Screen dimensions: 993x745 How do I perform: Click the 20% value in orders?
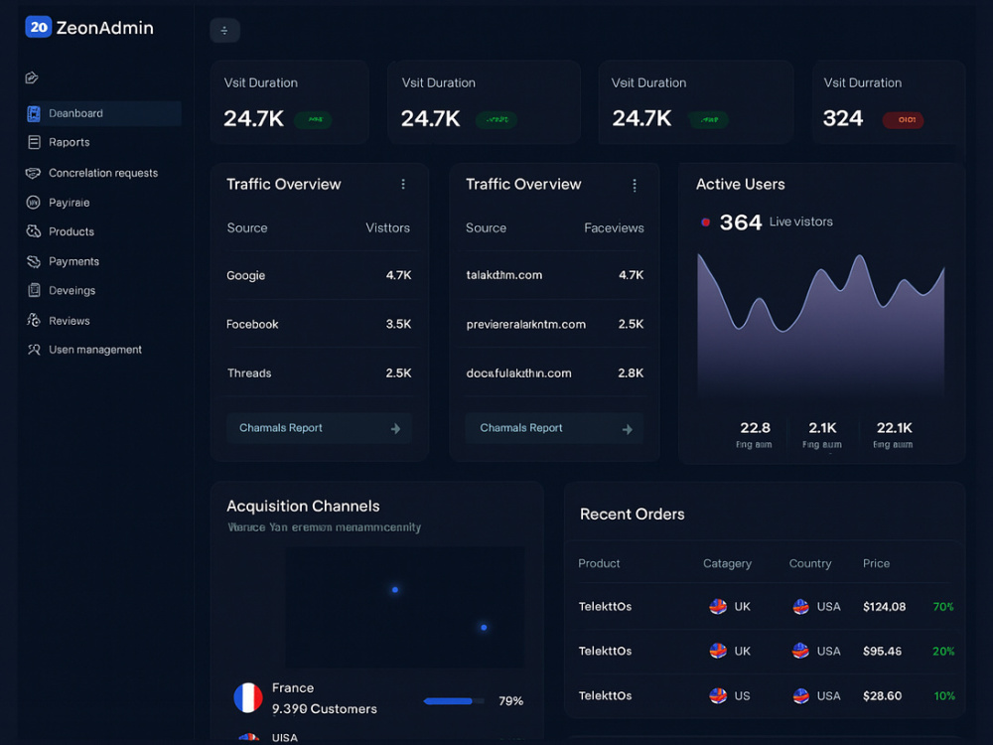(943, 652)
